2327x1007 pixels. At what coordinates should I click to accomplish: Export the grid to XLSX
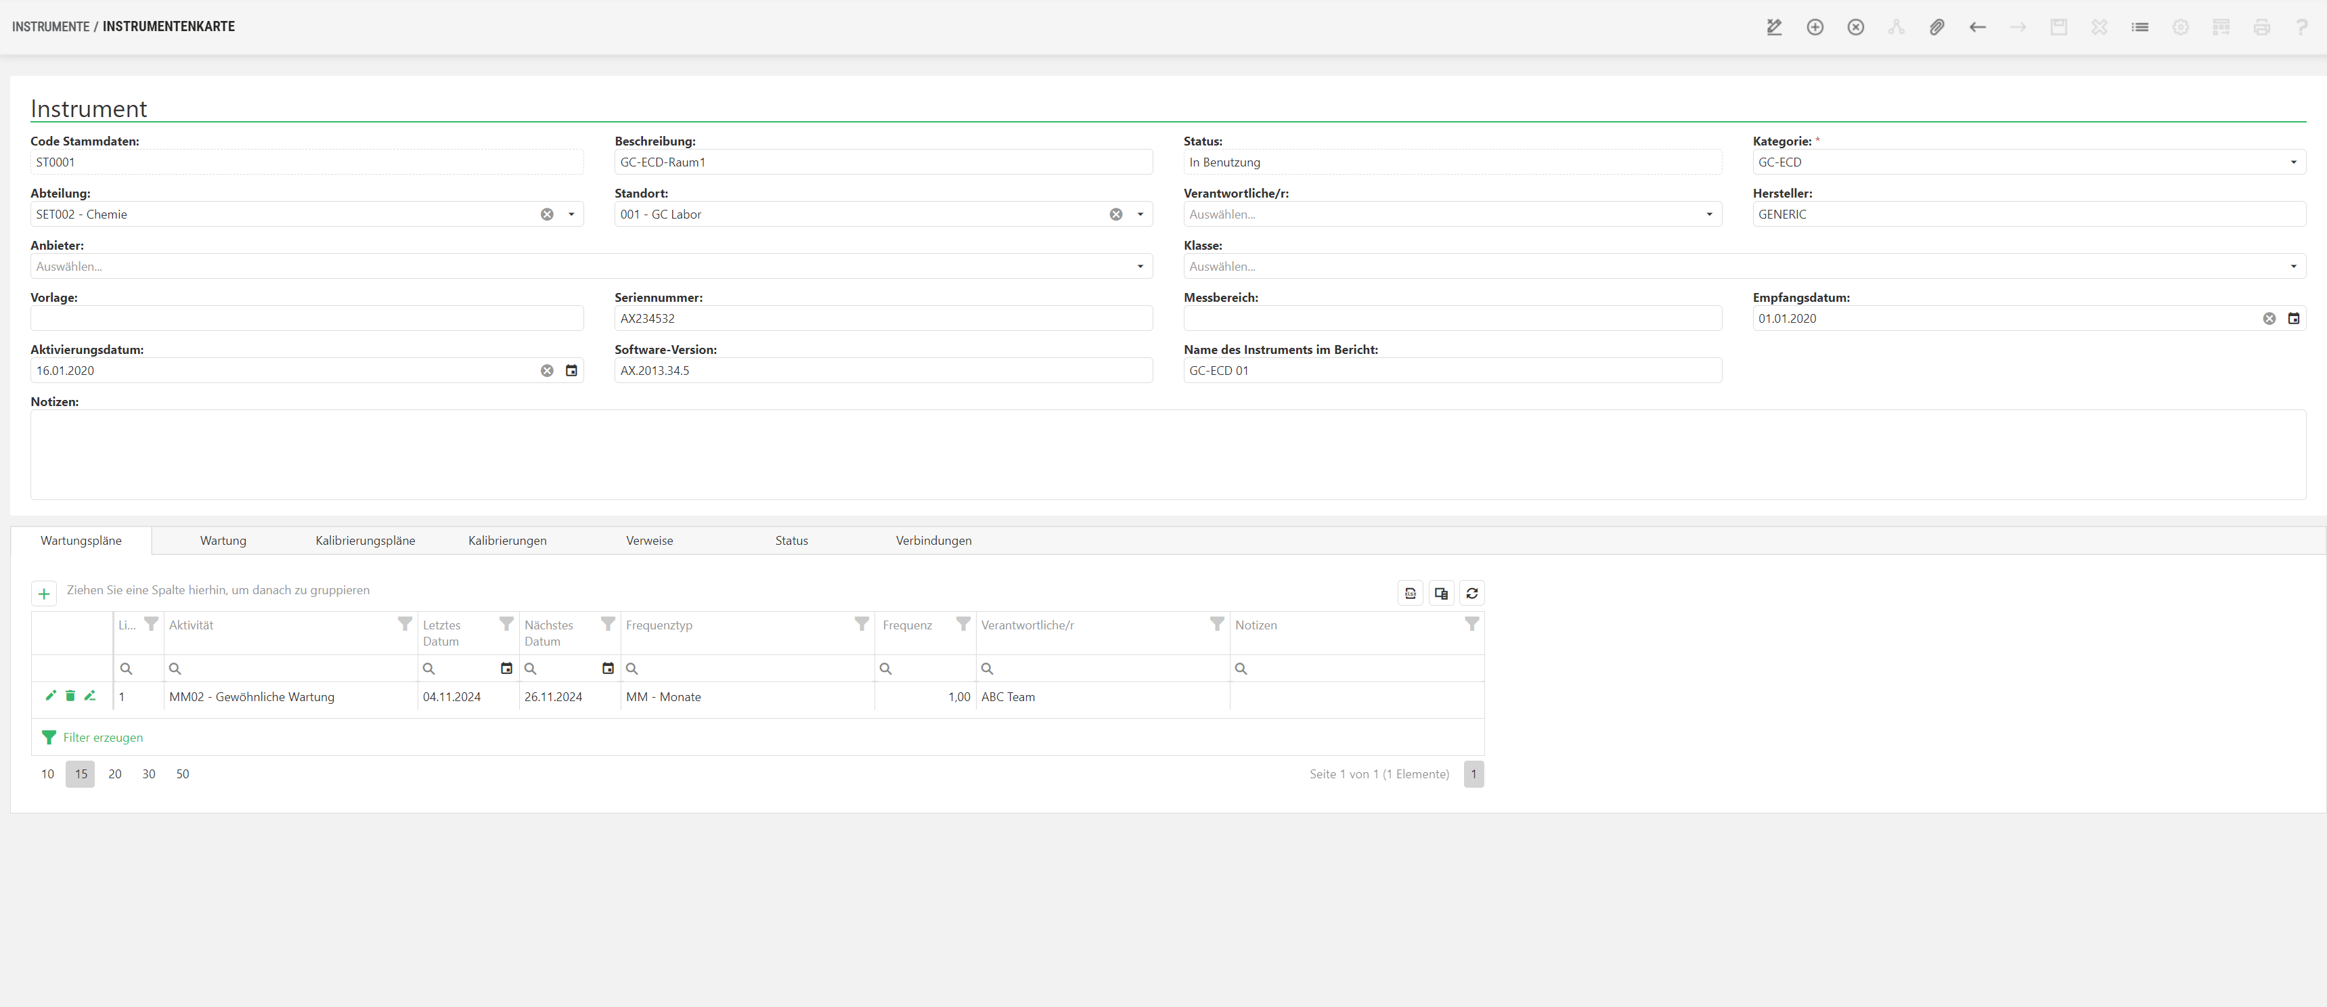[x=1410, y=594]
